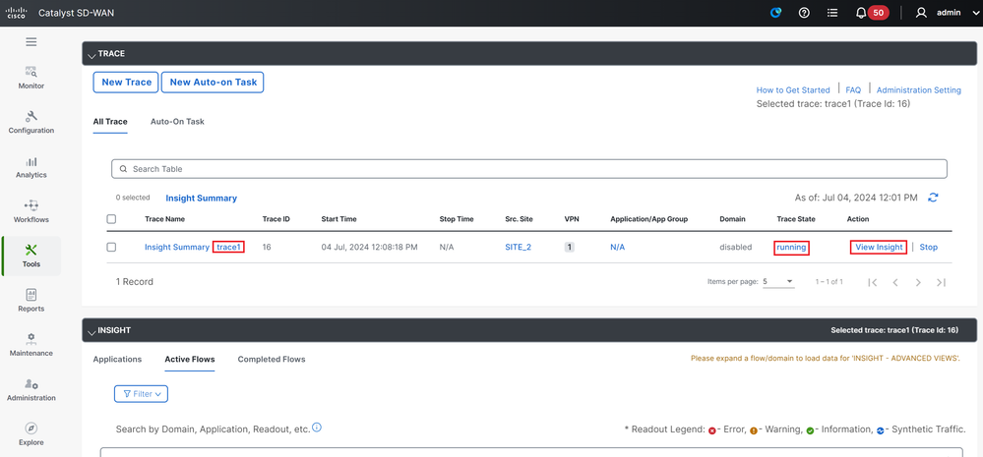The image size is (983, 457).
Task: Open Workflows in the sidebar
Action: 31,211
